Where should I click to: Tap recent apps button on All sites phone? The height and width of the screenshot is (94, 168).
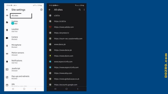click(x=55, y=89)
